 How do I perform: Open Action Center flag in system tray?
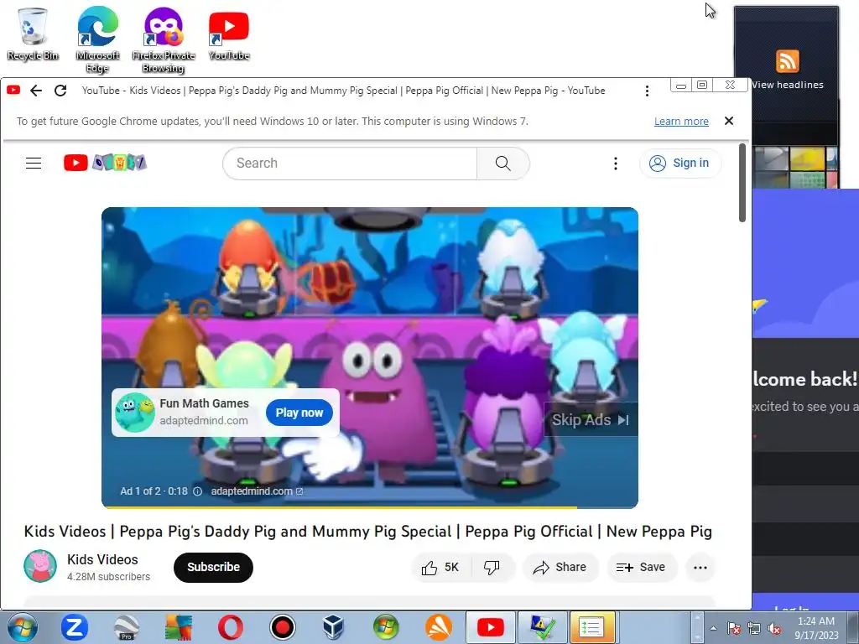[734, 629]
